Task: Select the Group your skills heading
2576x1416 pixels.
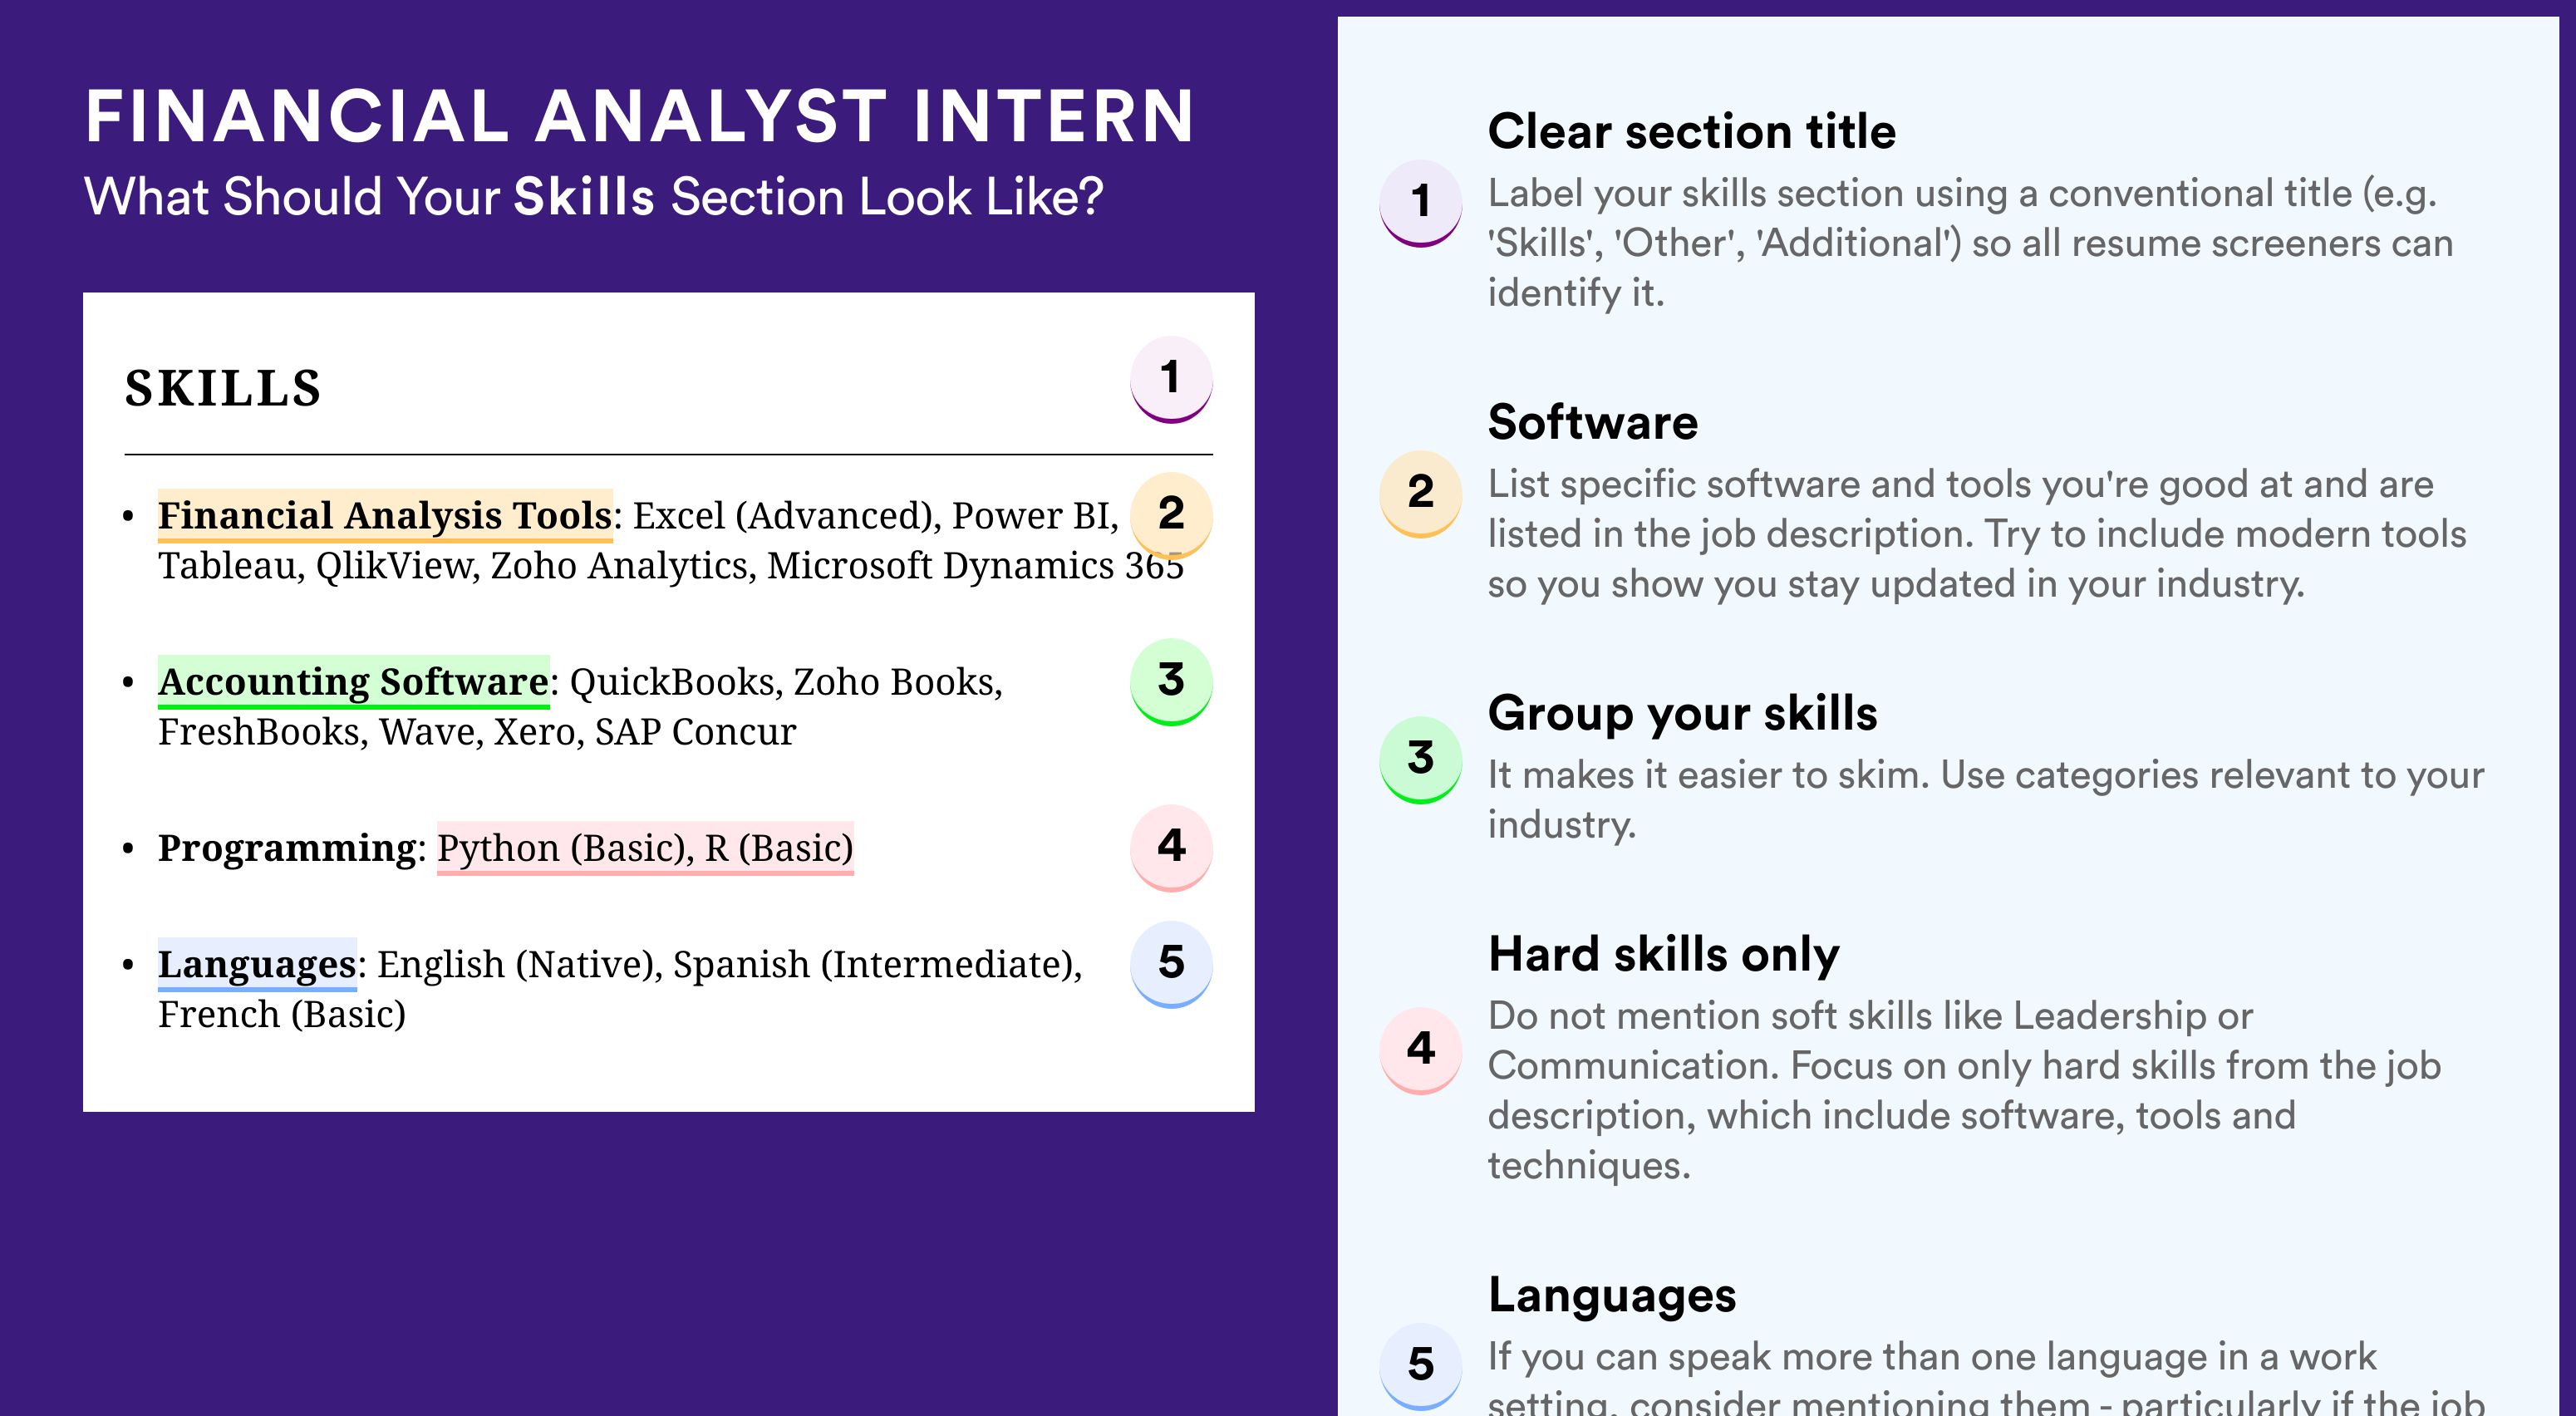Action: [x=1682, y=713]
